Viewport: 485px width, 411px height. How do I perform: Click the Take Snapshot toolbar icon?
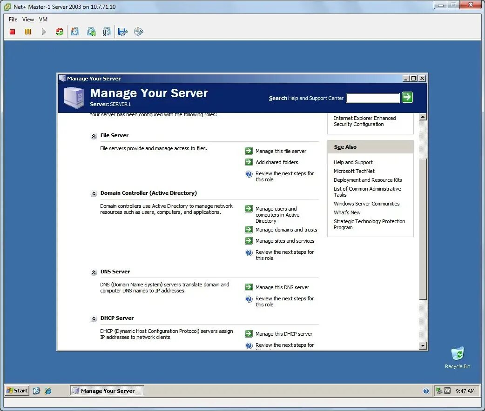(75, 32)
